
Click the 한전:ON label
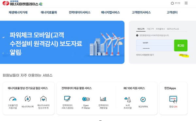[x=173, y=107]
